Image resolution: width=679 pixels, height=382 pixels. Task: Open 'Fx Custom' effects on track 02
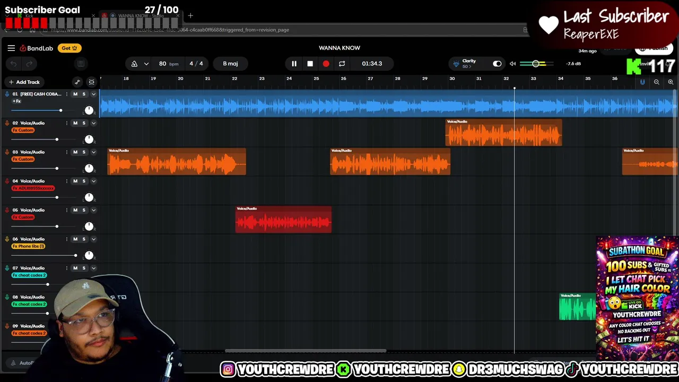point(23,131)
